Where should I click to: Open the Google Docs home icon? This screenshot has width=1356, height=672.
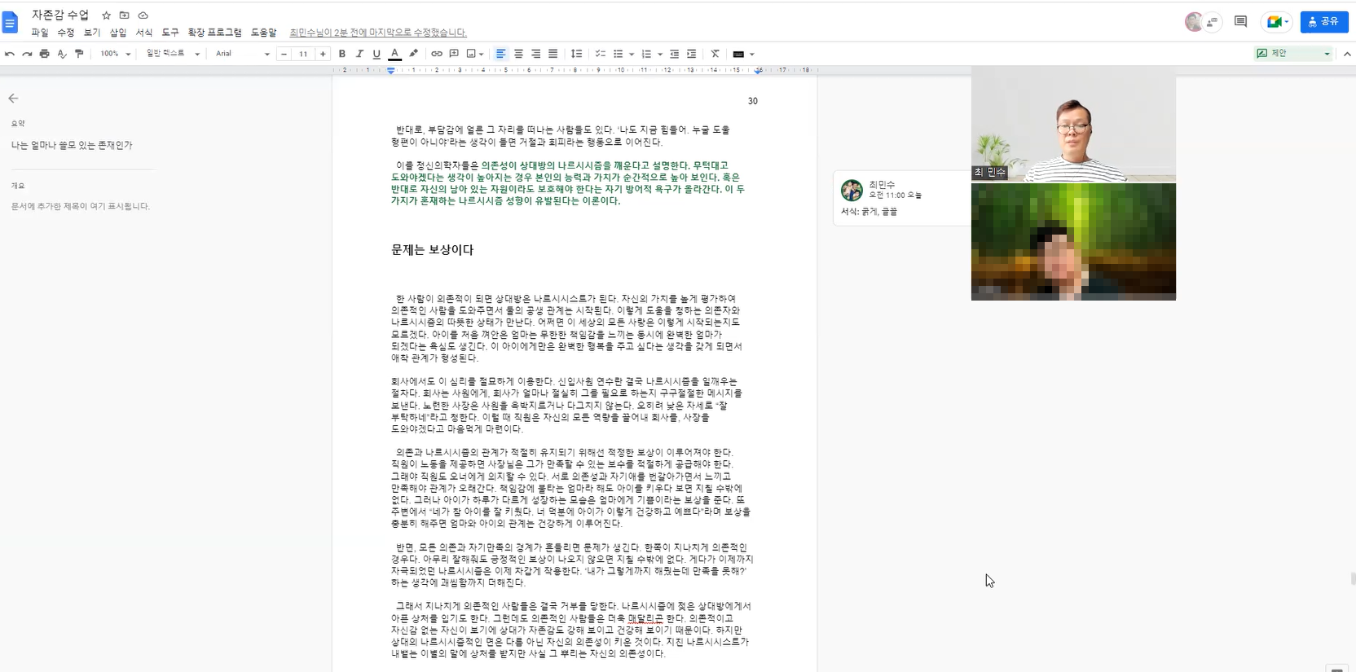(x=10, y=23)
